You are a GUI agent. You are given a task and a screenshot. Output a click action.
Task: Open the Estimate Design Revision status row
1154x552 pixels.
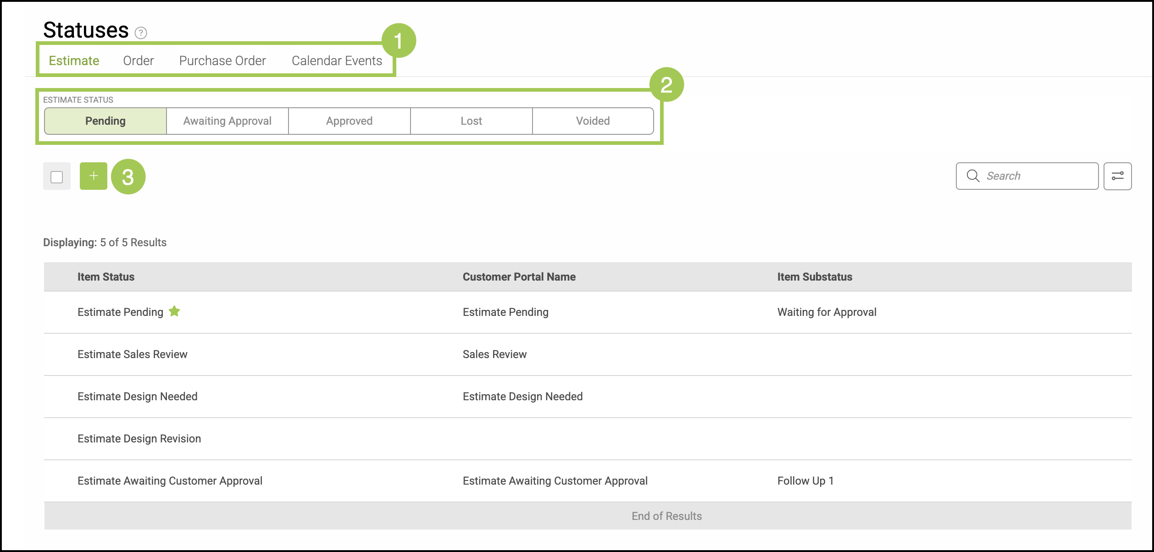click(139, 439)
